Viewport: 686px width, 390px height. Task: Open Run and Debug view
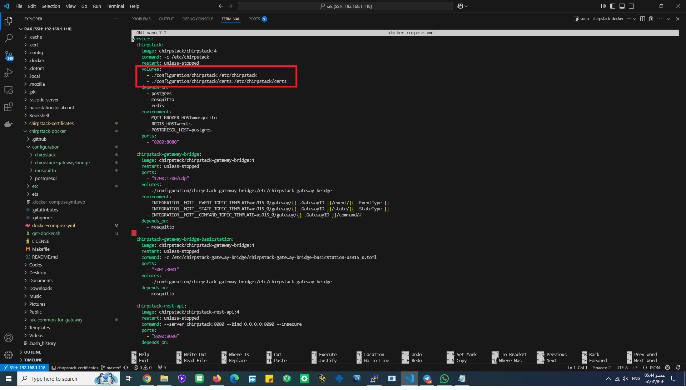tap(9, 73)
